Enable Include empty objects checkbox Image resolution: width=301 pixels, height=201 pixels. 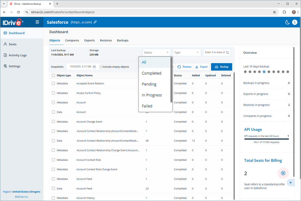(x=102, y=67)
